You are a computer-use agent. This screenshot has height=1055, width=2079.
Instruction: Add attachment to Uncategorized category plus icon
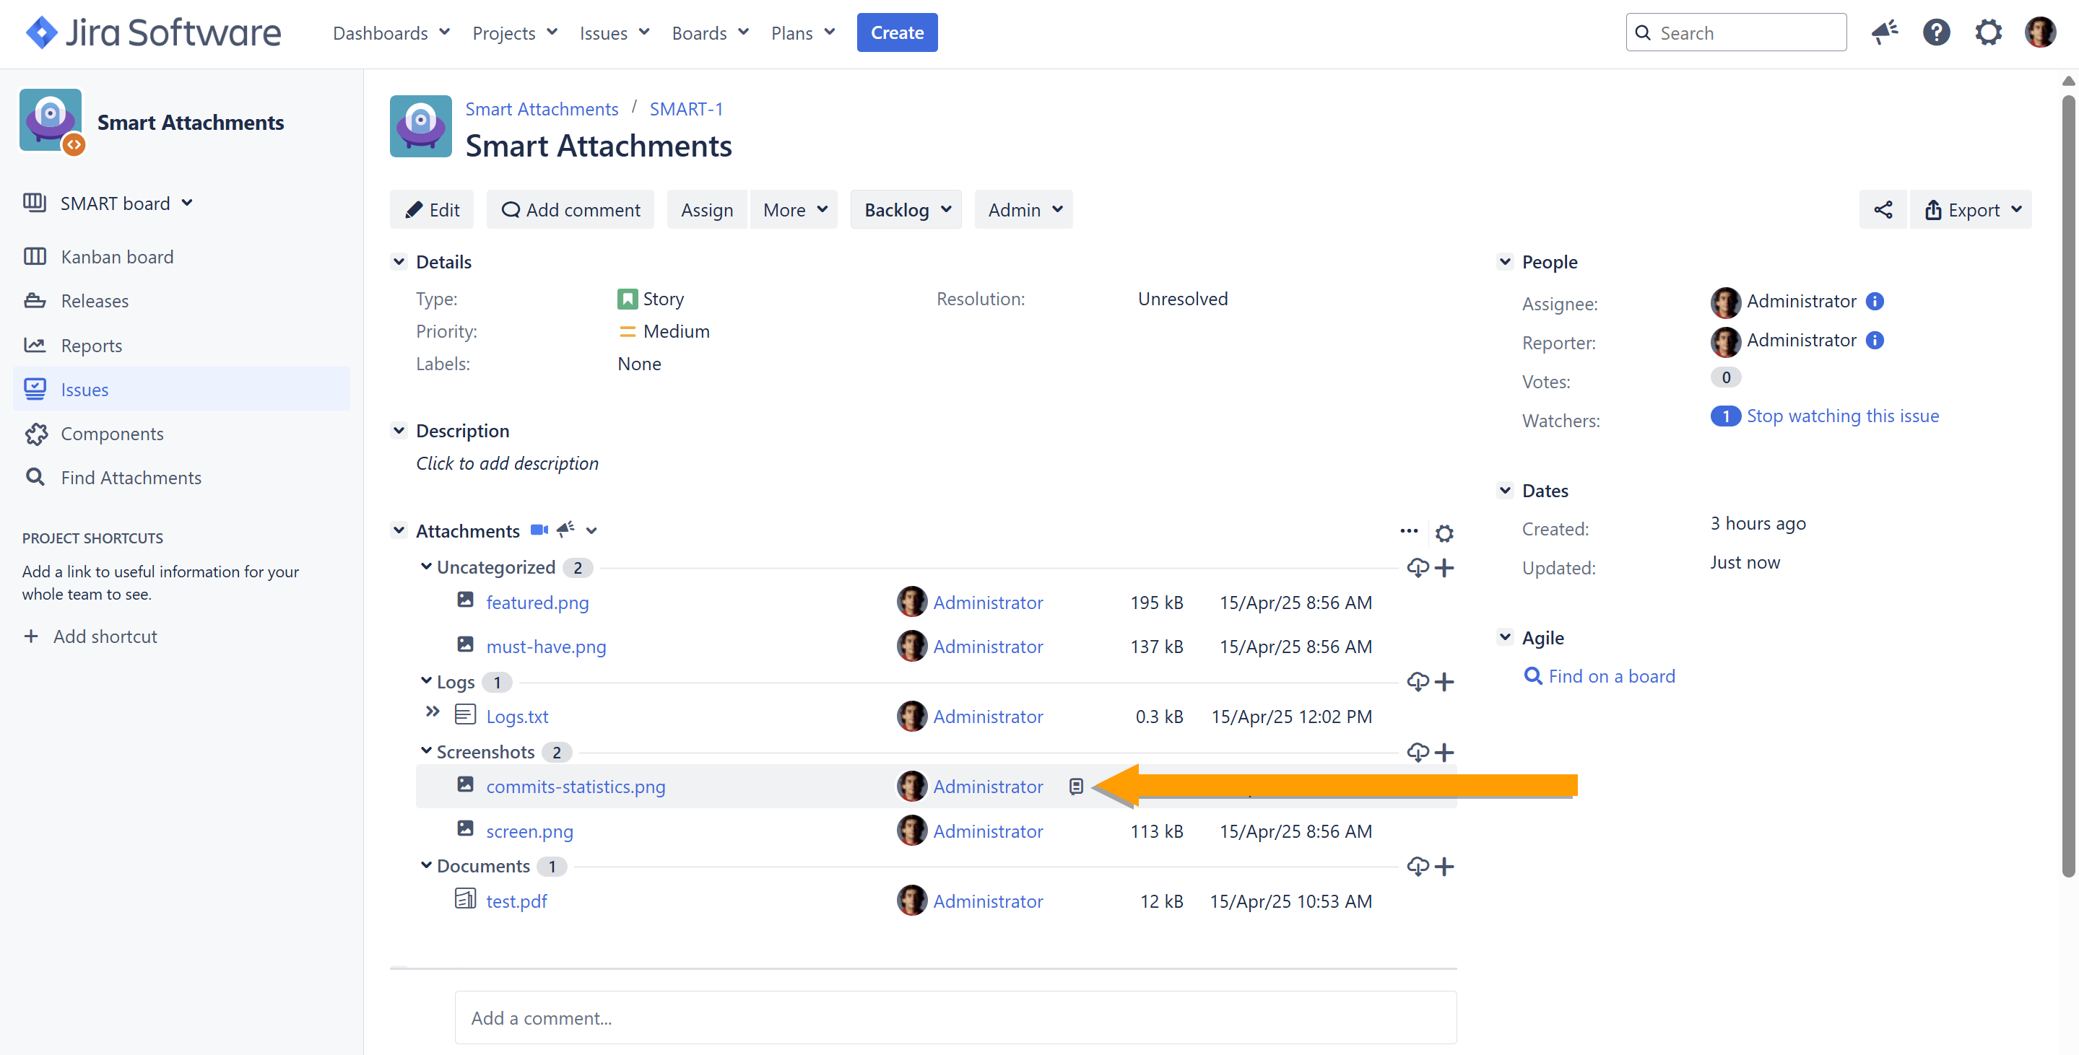[x=1445, y=568]
